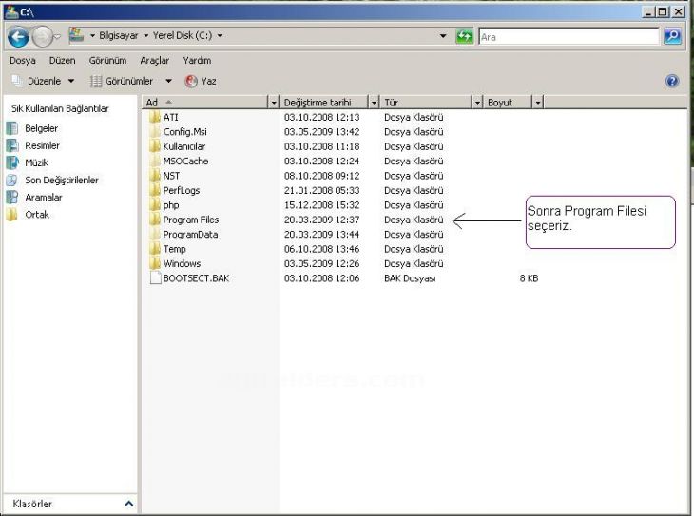Open the Boyut column filter dropdown

[x=537, y=103]
